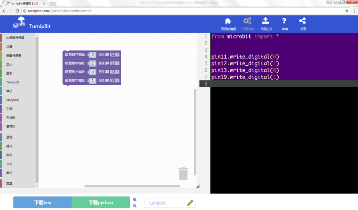This screenshot has height=210, width=358.
Task: Click the toolbox scroll up arrow
Action: pyautogui.click(x=37, y=35)
